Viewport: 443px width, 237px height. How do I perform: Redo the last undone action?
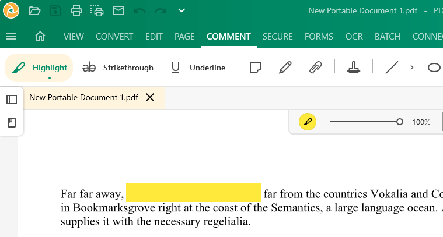[161, 10]
